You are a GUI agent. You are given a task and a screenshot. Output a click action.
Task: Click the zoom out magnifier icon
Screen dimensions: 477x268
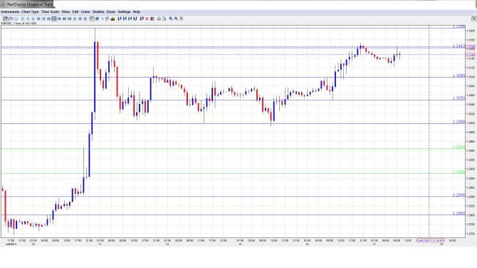tap(176, 19)
